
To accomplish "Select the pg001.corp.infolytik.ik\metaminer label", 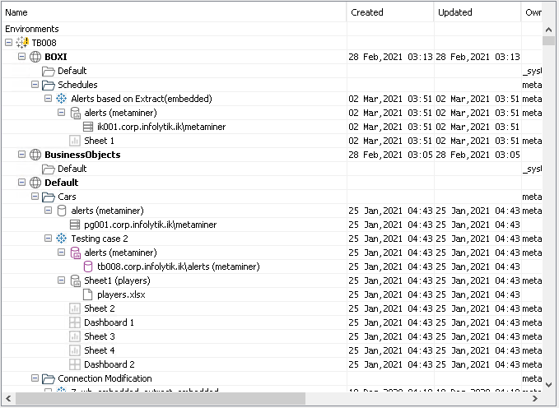I will pyautogui.click(x=151, y=225).
